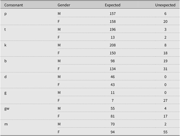Select consonant t row label
This screenshot has height=136, width=180.
click(x=5, y=29)
